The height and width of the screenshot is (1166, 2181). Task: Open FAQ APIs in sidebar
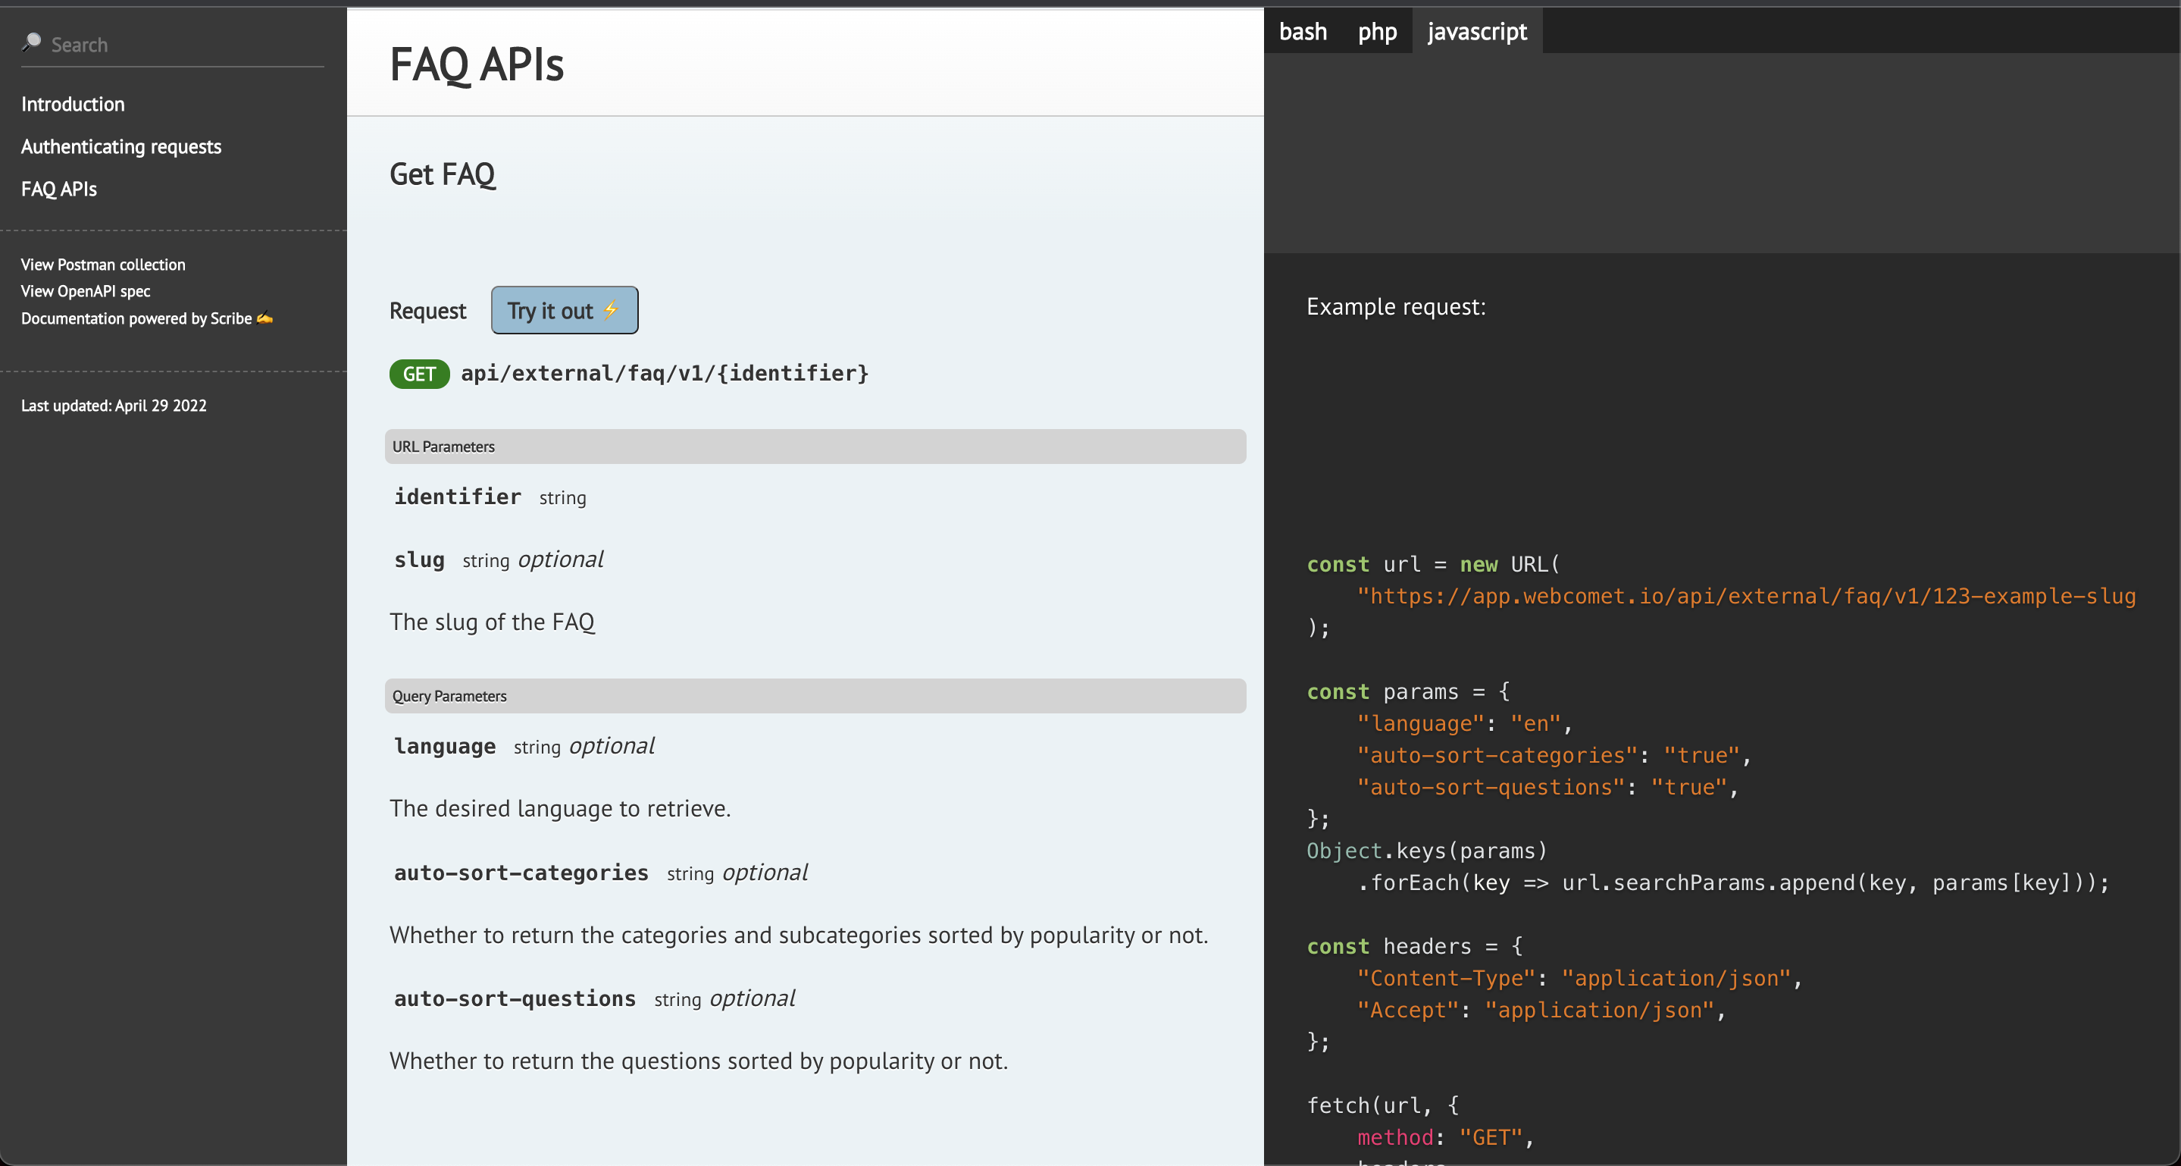click(x=59, y=189)
